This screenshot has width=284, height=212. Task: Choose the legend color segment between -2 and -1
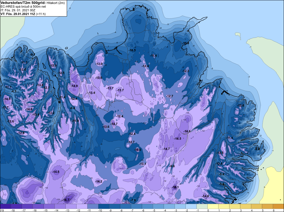pos(191,206)
